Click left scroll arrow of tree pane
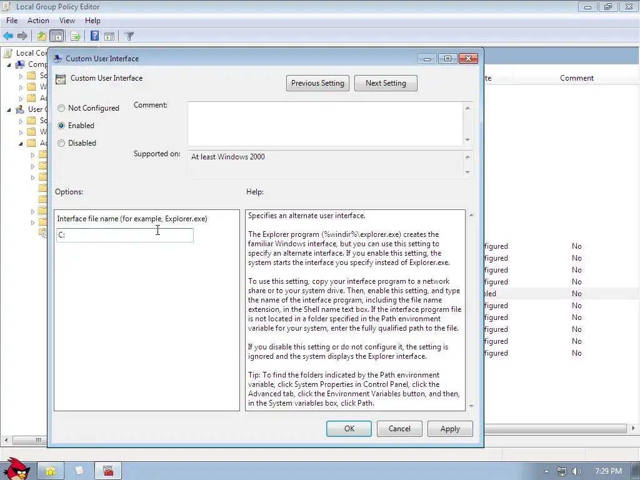 point(6,440)
